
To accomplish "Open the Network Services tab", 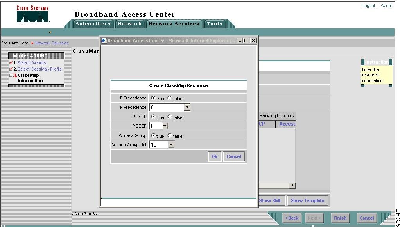I will click(x=174, y=24).
